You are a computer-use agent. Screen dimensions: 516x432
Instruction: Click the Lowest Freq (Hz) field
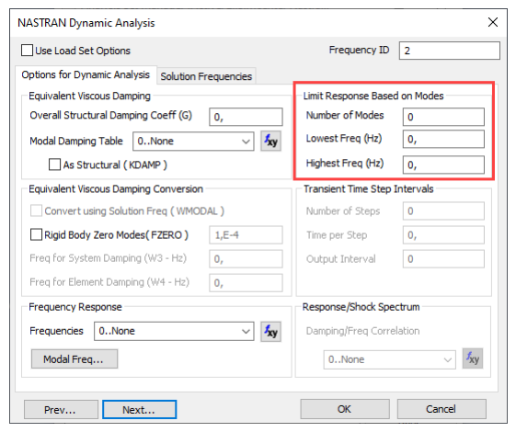tap(443, 139)
